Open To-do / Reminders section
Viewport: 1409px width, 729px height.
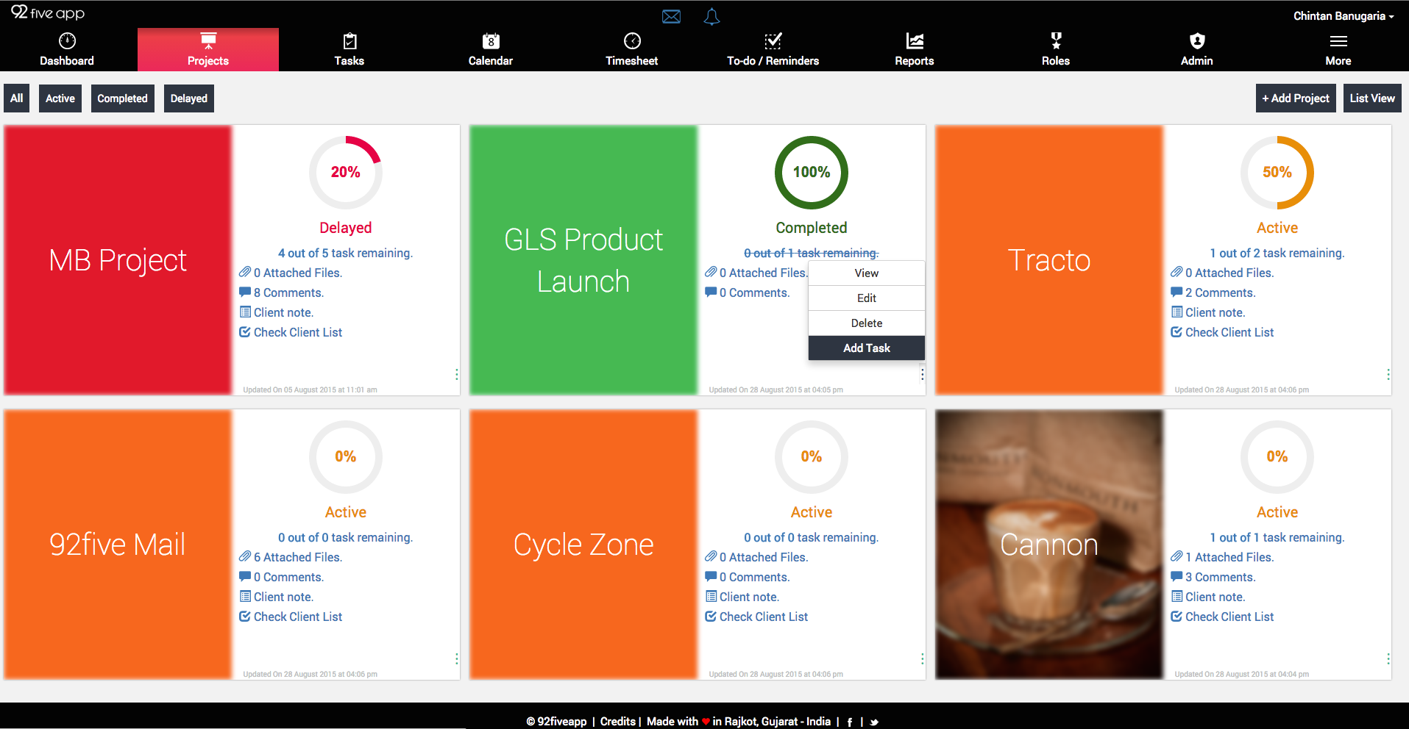click(x=773, y=49)
